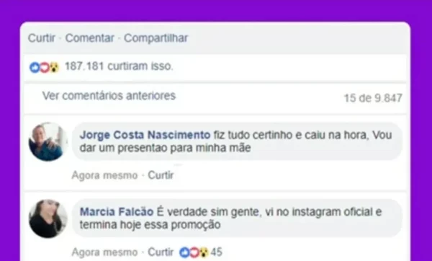Open Marcia Falcão's name link
The width and height of the screenshot is (432, 261).
(117, 212)
